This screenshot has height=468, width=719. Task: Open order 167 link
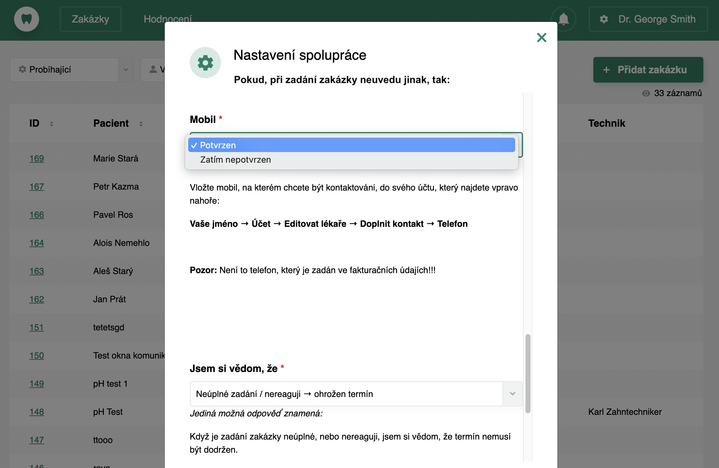[x=37, y=187]
